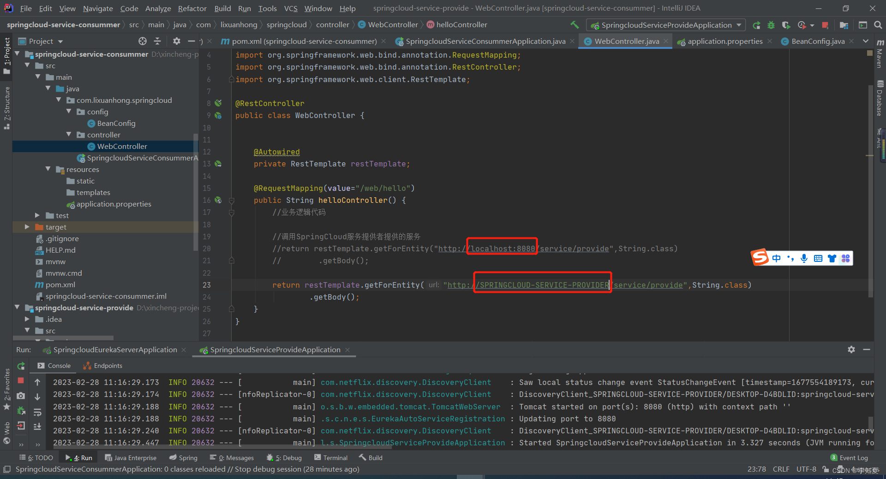Fold the helloController method at line 16
The image size is (886, 479).
(232, 201)
